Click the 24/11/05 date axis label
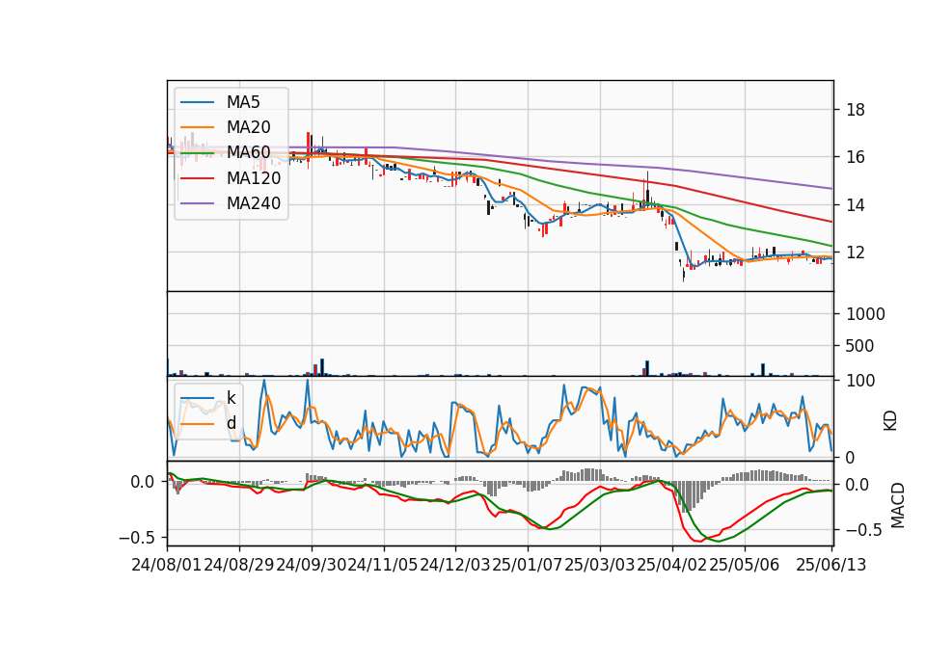Viewport: 926px width, 665px height. (382, 565)
